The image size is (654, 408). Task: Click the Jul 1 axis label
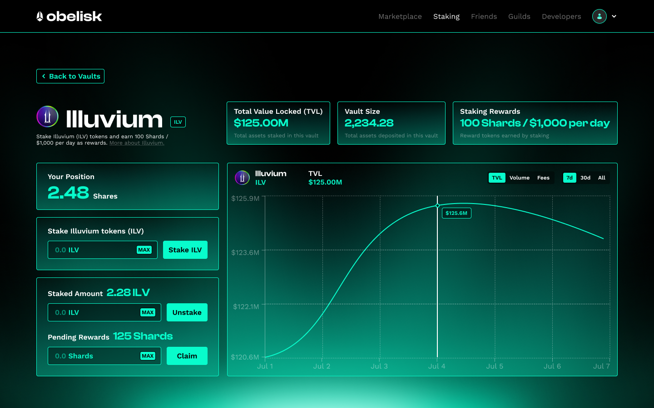pyautogui.click(x=265, y=366)
